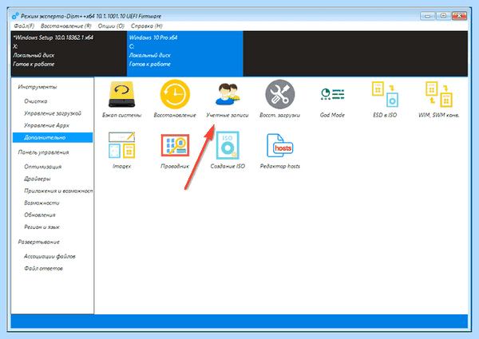Open Создание ISO tool
This screenshot has width=479, height=339.
point(228,150)
